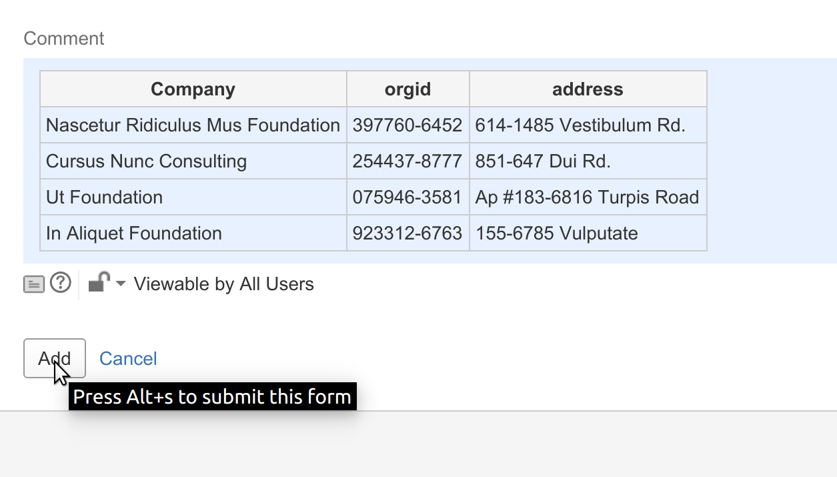Click the address column header
The image size is (837, 477).
[588, 89]
